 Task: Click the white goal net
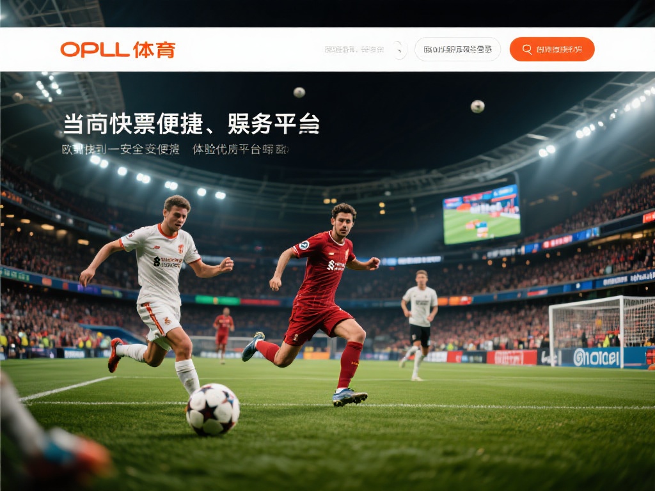[x=601, y=332]
